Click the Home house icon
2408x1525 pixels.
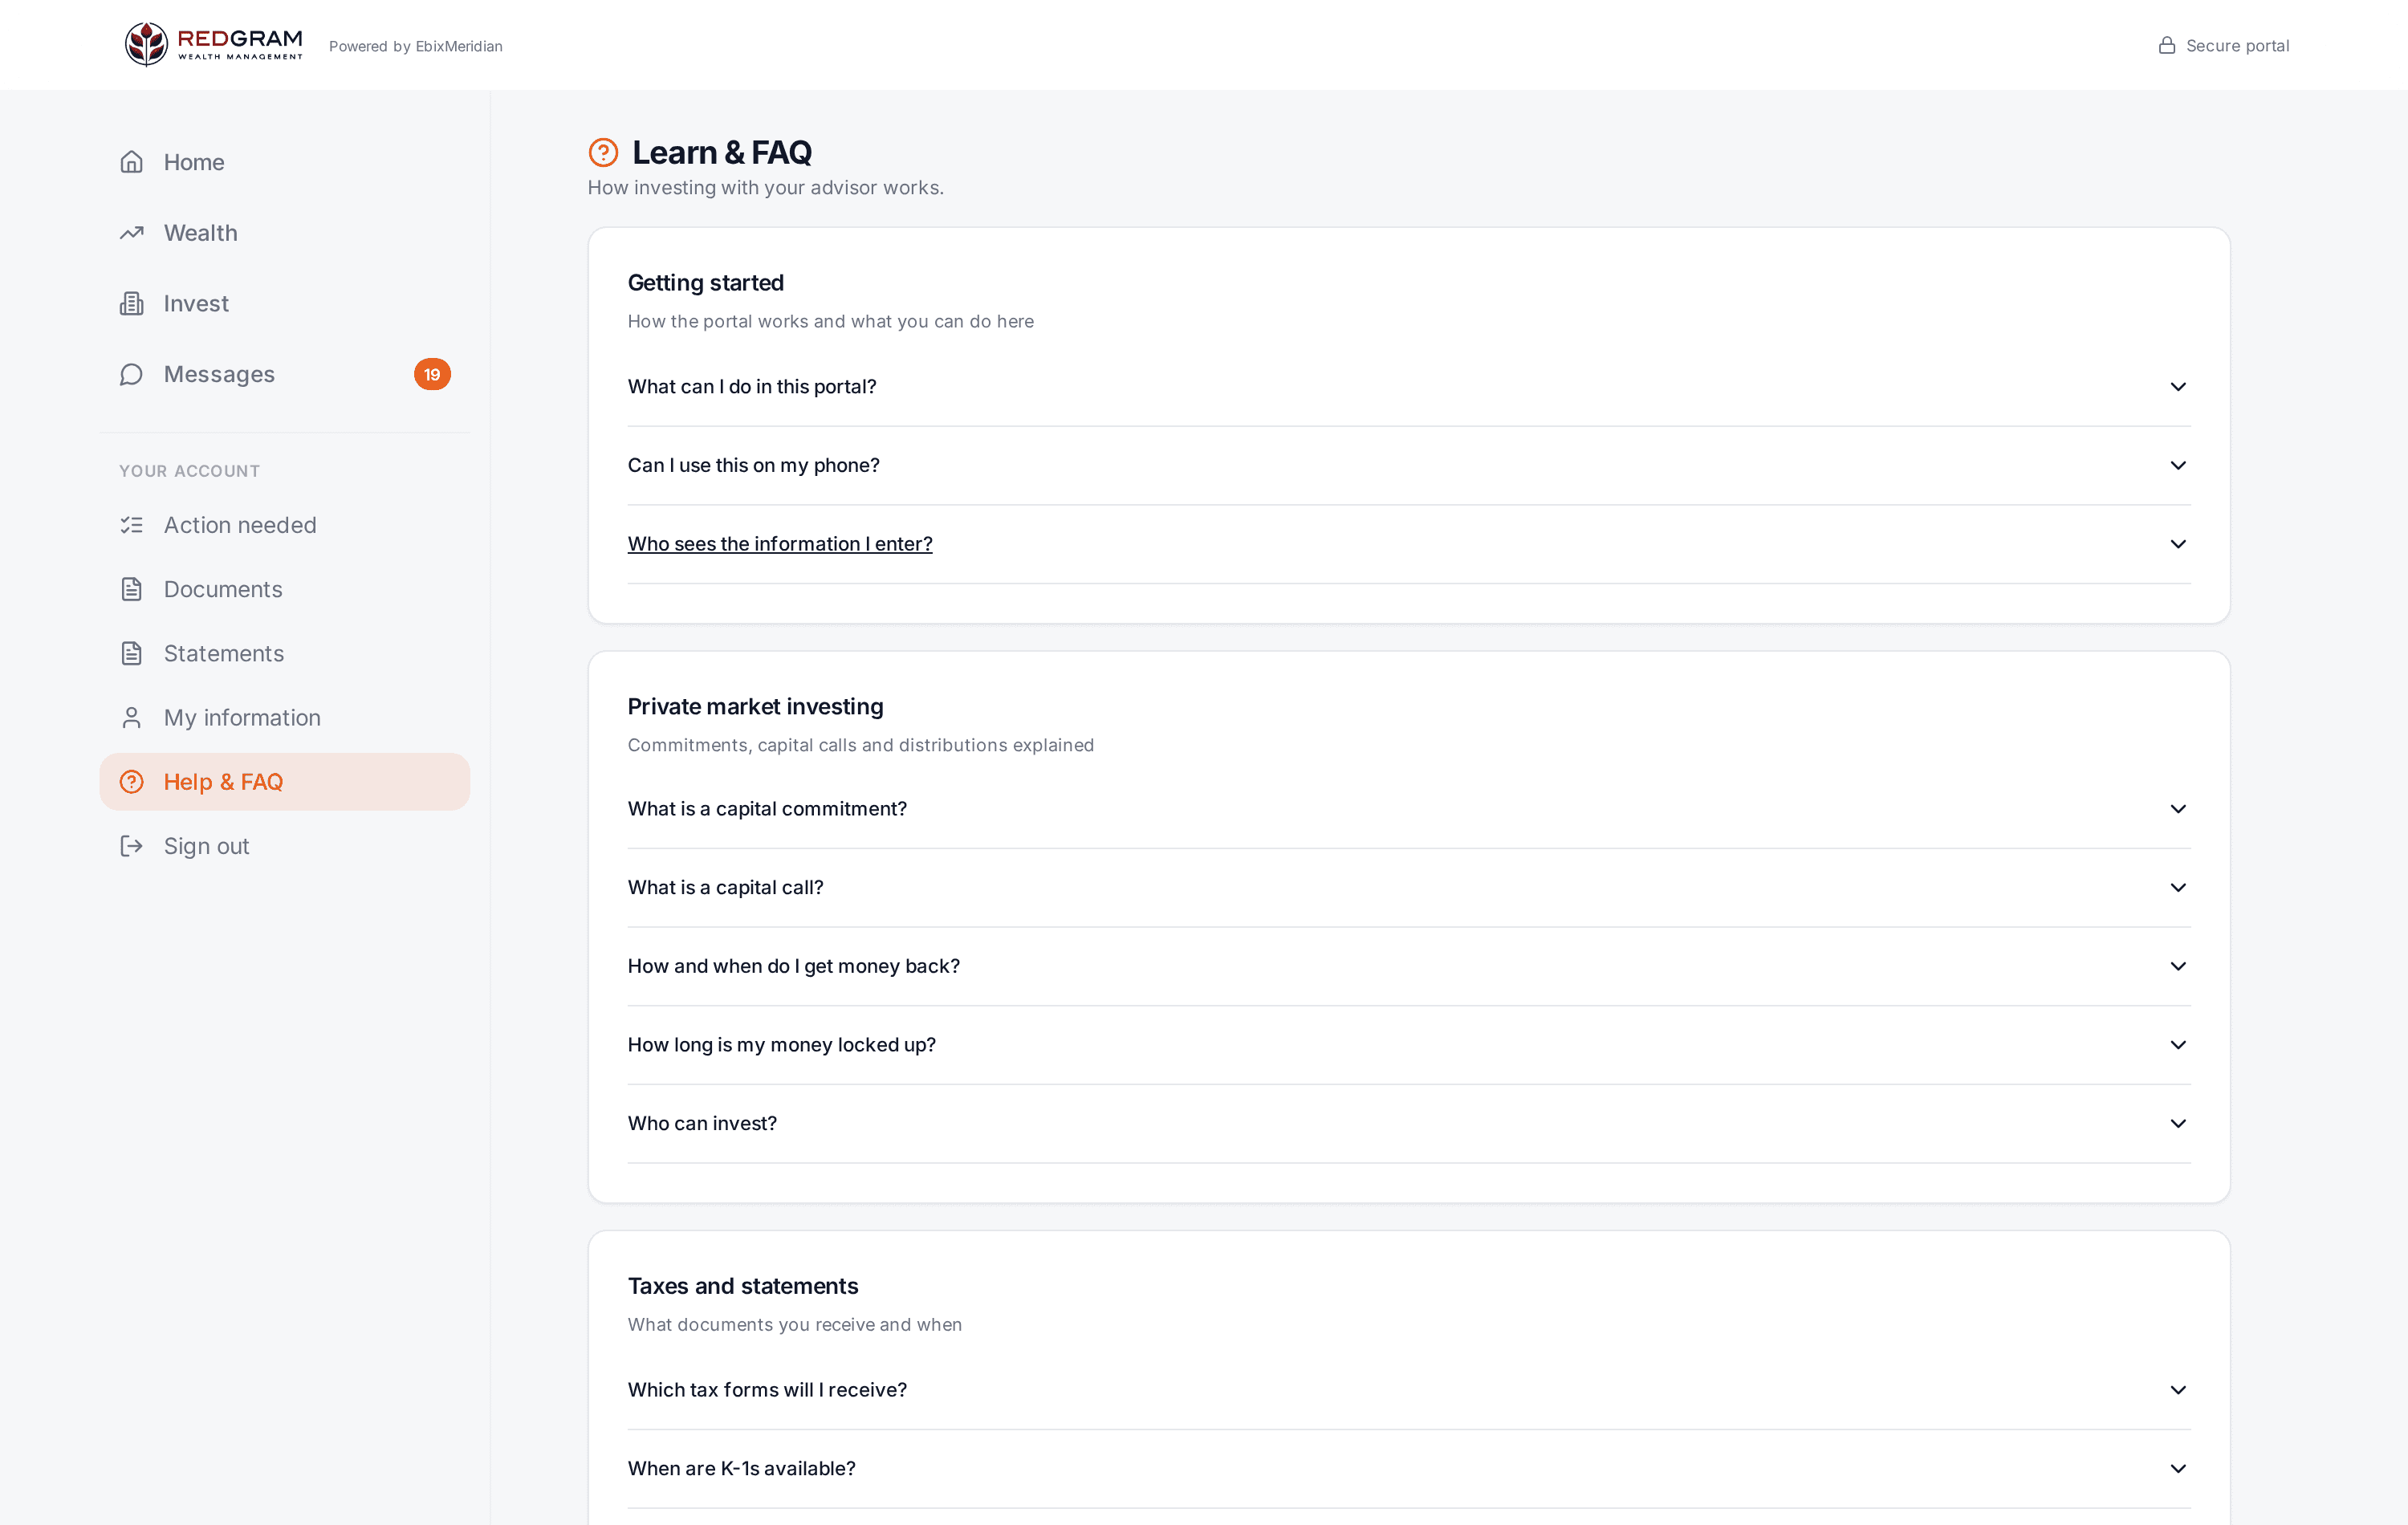132,162
